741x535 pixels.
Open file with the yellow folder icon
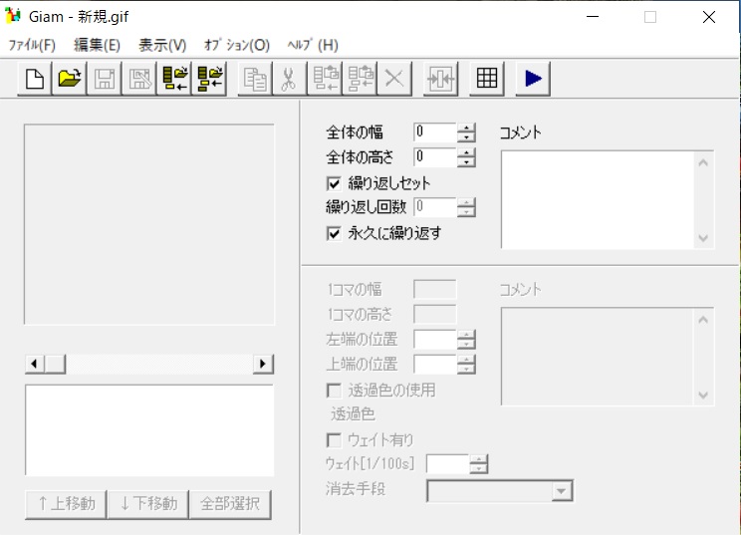click(70, 79)
